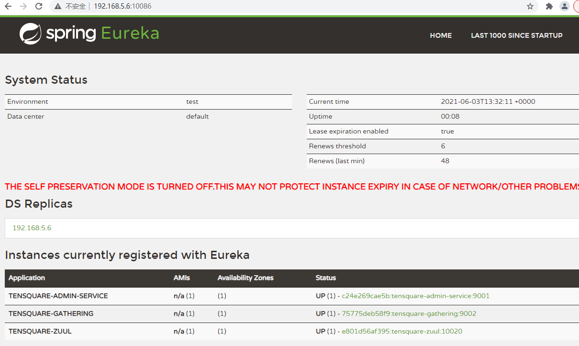Viewport: 579px width, 346px height.
Task: Click UP (1) status in TENSQUARE-ADMIN-SERVICE row
Action: [326, 296]
